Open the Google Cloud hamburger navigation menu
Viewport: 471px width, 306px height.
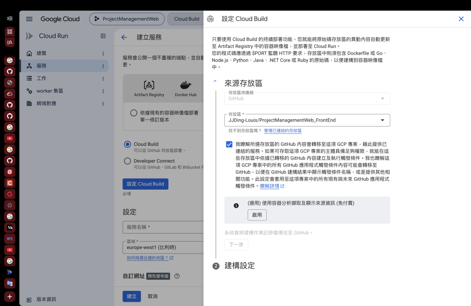pyautogui.click(x=29, y=19)
